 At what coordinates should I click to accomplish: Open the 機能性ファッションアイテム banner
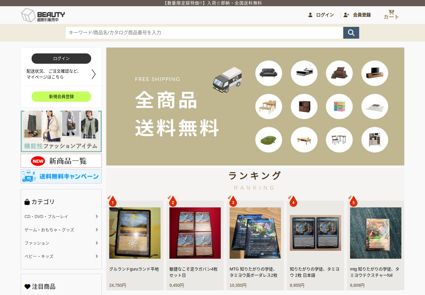61,131
